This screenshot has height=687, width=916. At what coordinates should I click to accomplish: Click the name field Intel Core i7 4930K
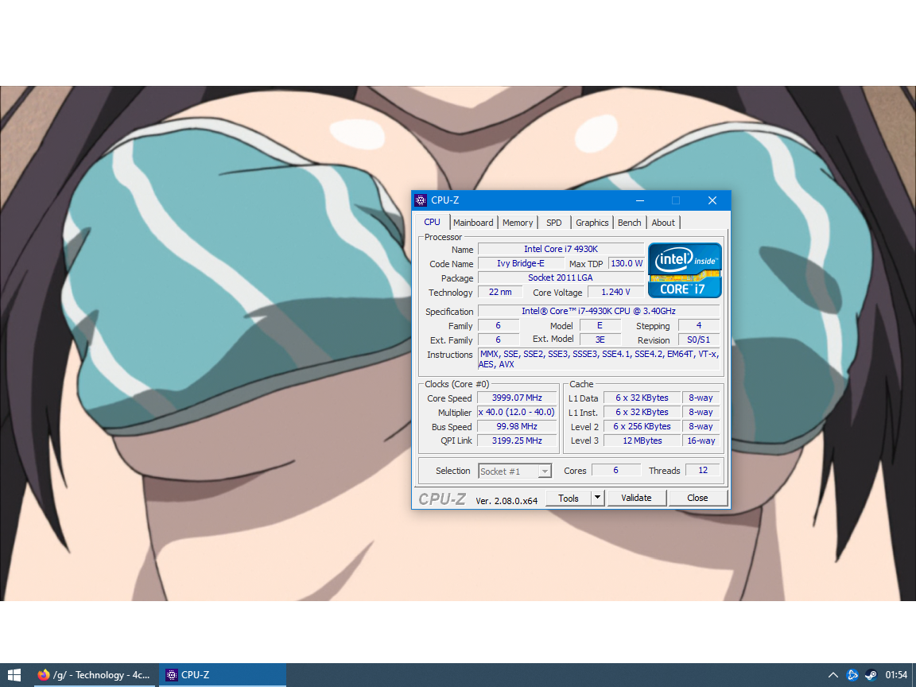coord(561,250)
